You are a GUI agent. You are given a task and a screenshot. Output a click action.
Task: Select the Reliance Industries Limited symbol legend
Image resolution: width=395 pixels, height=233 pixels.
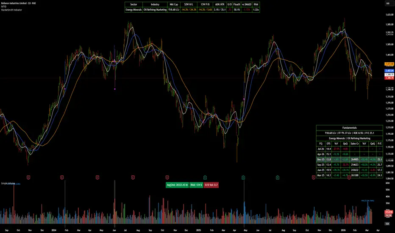click(18, 3)
